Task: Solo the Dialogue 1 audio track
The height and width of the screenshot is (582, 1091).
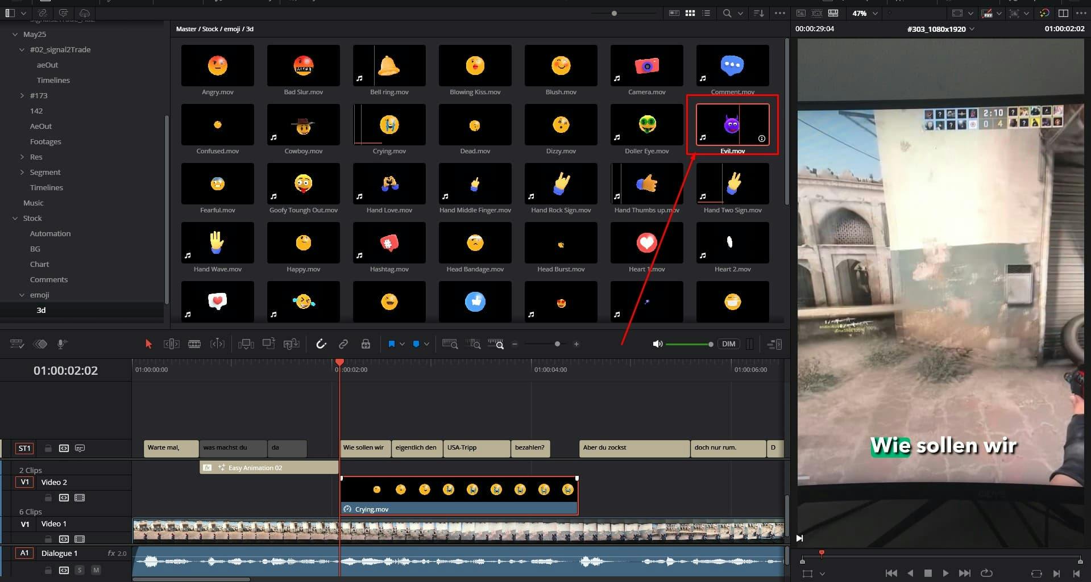Action: tap(80, 570)
